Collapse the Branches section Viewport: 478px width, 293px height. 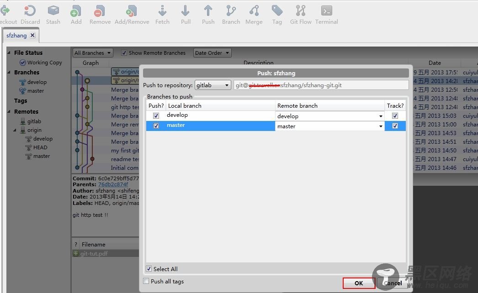[x=9, y=72]
